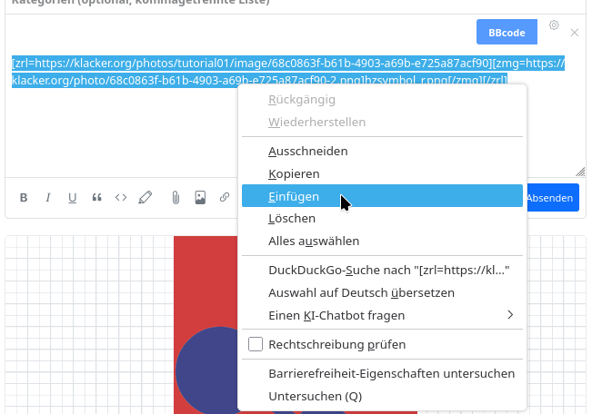Insert a link with the chain icon

click(225, 197)
